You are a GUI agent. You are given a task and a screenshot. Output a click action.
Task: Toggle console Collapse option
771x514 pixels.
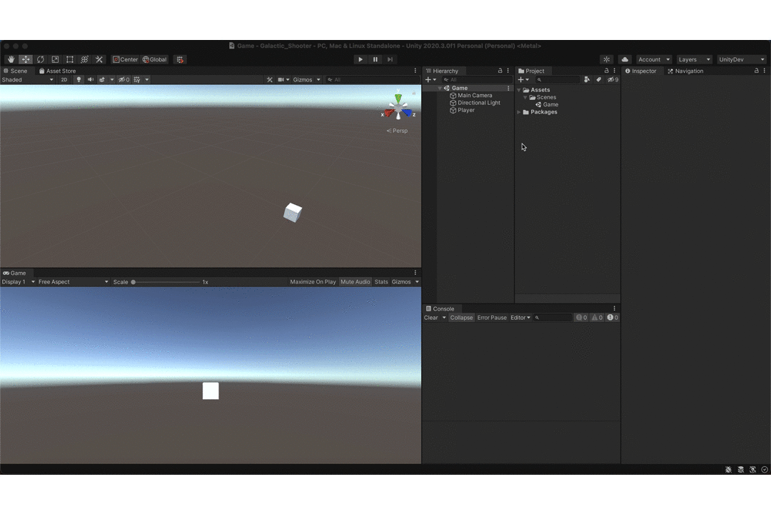[x=461, y=318]
